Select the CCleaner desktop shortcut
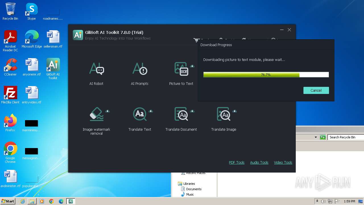Screen dimensions: 364x205 click(10, 67)
